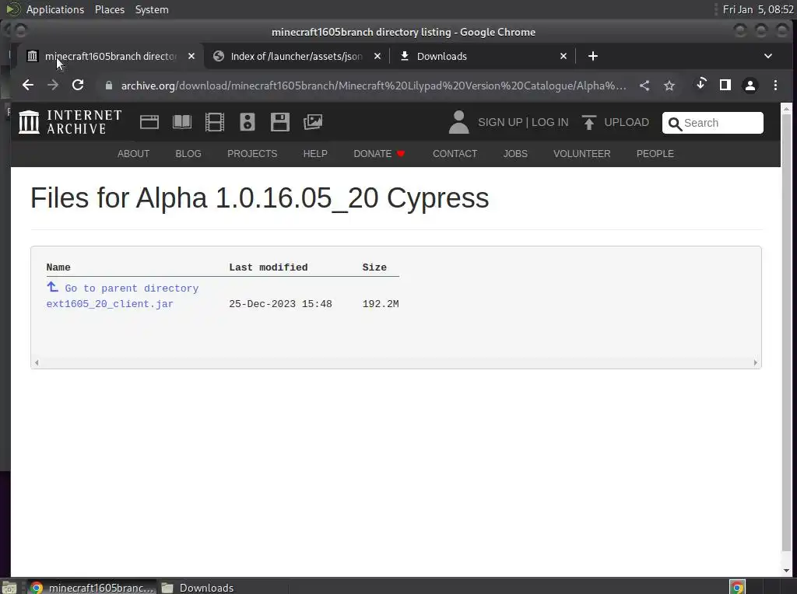Click the show desktop icon in taskbar

[x=9, y=588]
